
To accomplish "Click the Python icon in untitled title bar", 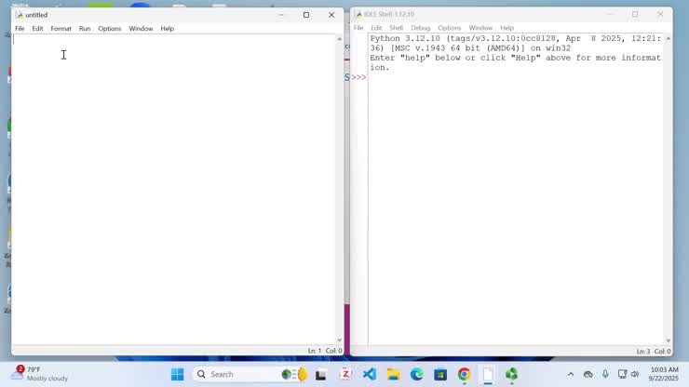I will click(x=20, y=15).
